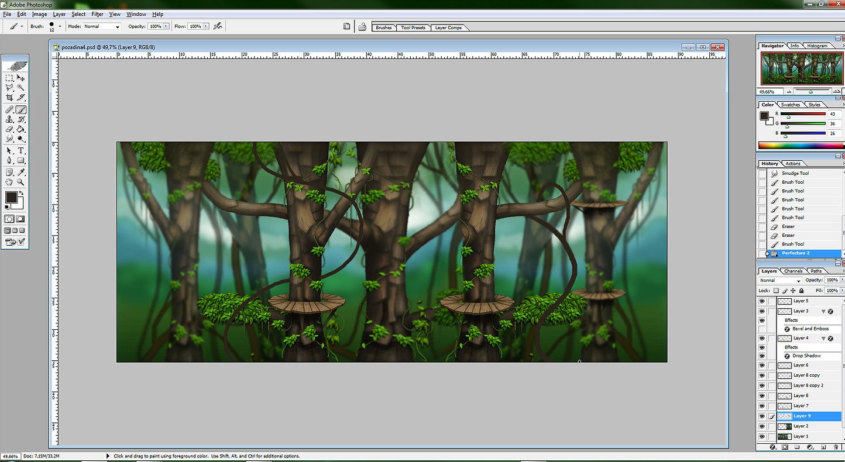Select the Healing Brush tool
Image resolution: width=845 pixels, height=462 pixels.
(9, 109)
